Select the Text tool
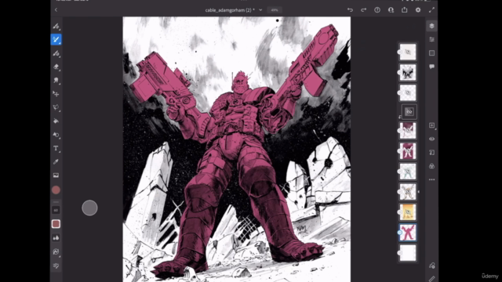Screen dimensions: 502x282 [x=56, y=148]
